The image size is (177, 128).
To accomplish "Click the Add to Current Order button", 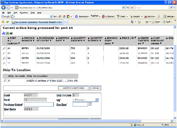I will [x=73, y=88].
